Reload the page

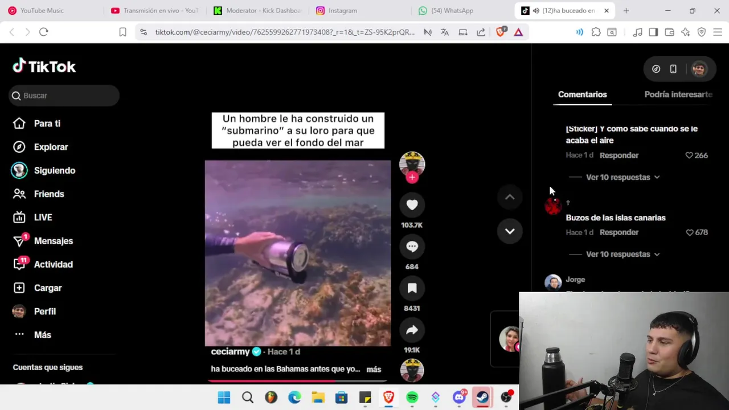coord(43,32)
